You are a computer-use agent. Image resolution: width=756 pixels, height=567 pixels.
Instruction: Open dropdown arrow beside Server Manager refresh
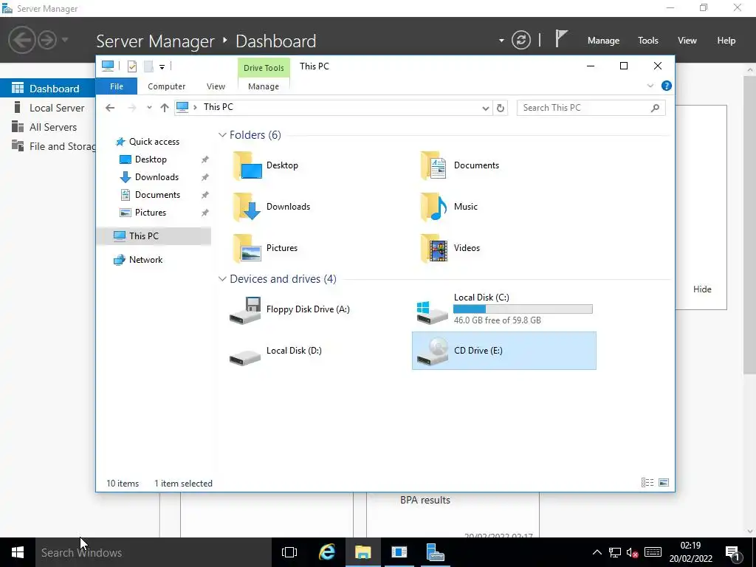[501, 41]
